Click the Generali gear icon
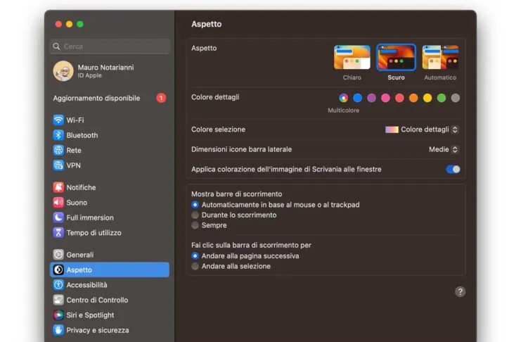The width and height of the screenshot is (521, 342). point(58,255)
